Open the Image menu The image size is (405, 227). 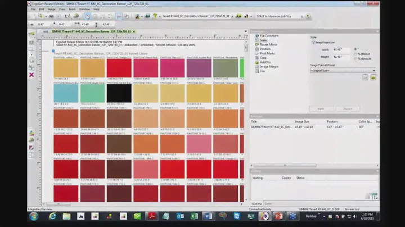[x=51, y=10]
